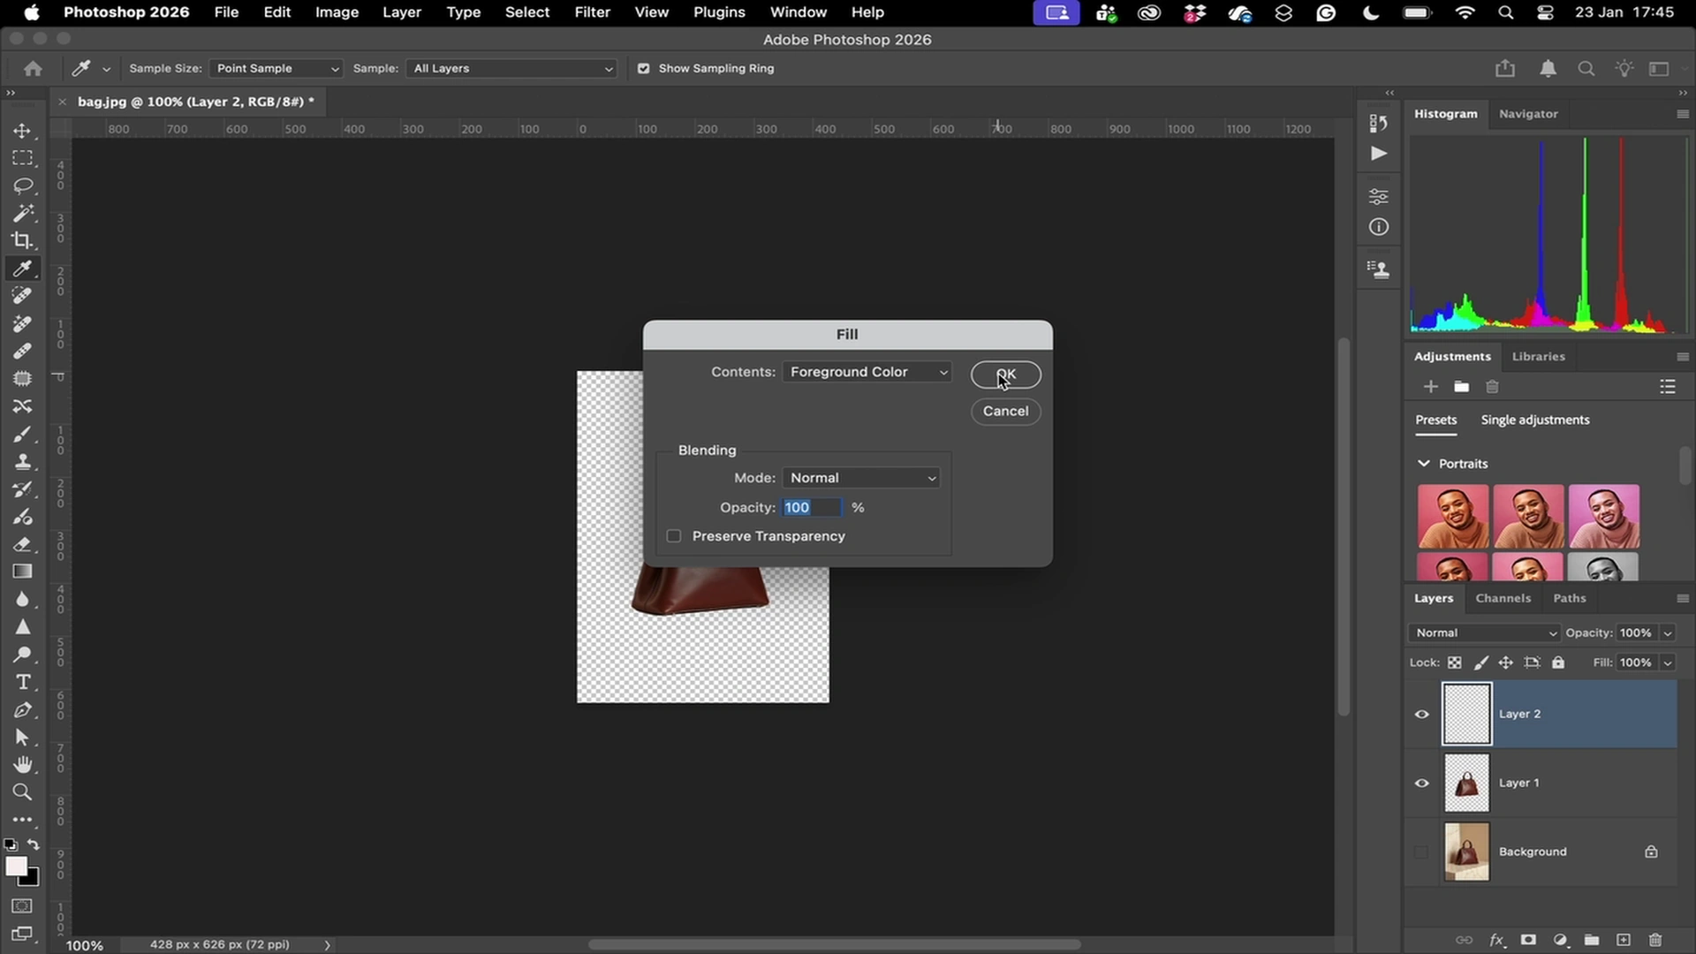Viewport: 1696px width, 954px height.
Task: Uncheck the Show Sampling Ring checkbox
Action: point(643,68)
